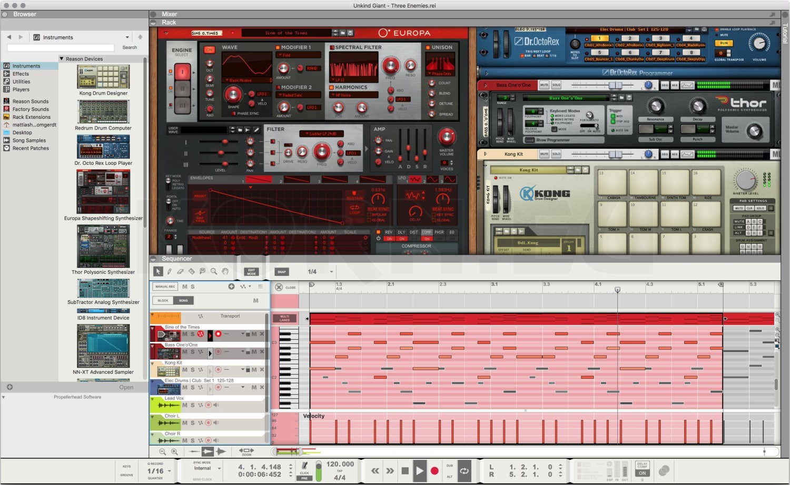The height and width of the screenshot is (485, 790).
Task: Select the Hand pan tool
Action: click(225, 271)
